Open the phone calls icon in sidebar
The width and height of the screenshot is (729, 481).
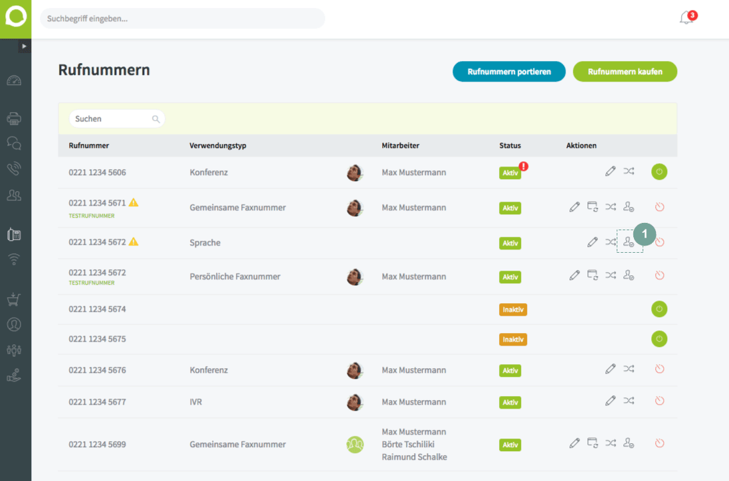pyautogui.click(x=14, y=168)
